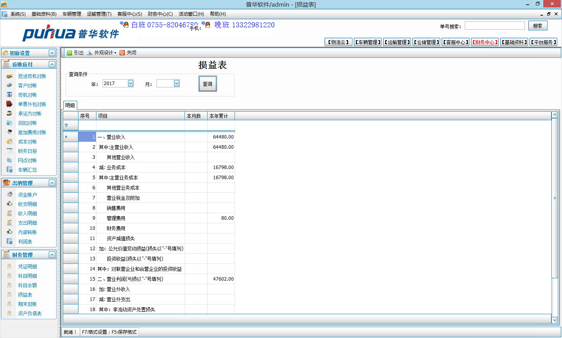The image size is (562, 338).
Task: Open the 月 month dropdown
Action: [x=176, y=84]
